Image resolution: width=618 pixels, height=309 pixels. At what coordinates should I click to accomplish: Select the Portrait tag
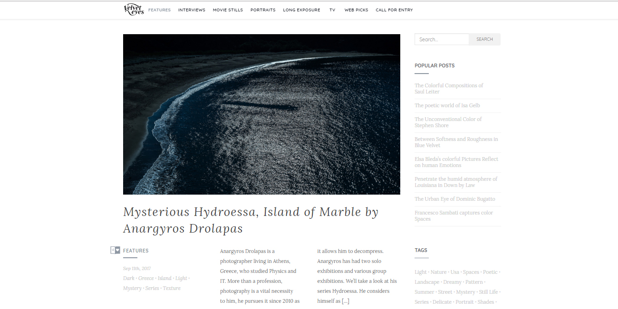[x=464, y=302]
